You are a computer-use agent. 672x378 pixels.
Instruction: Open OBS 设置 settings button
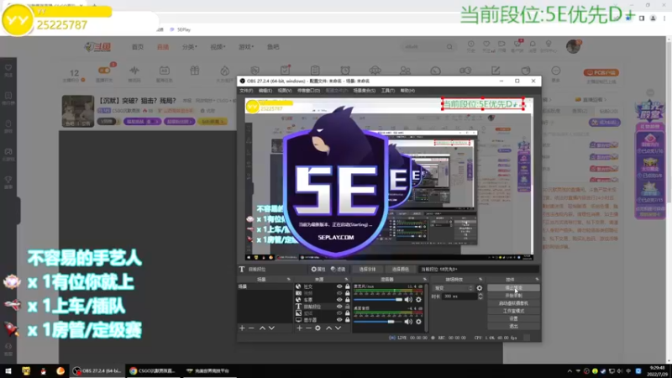click(513, 319)
